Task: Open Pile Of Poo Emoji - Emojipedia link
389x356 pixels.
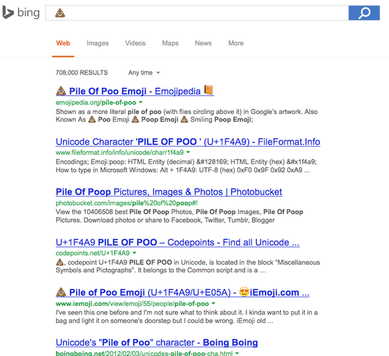Action: pyautogui.click(x=135, y=91)
